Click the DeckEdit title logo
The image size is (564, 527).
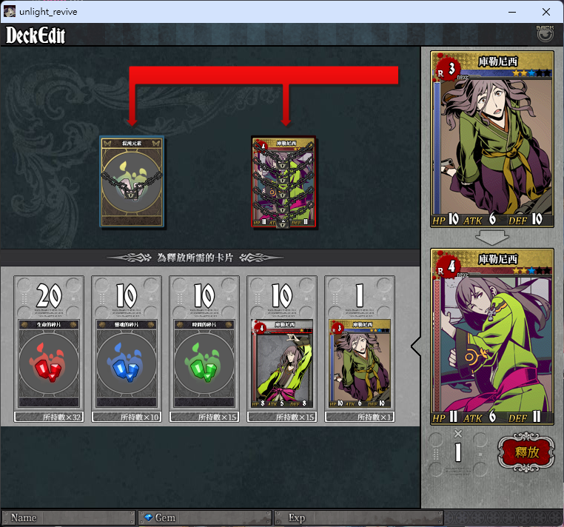click(36, 36)
